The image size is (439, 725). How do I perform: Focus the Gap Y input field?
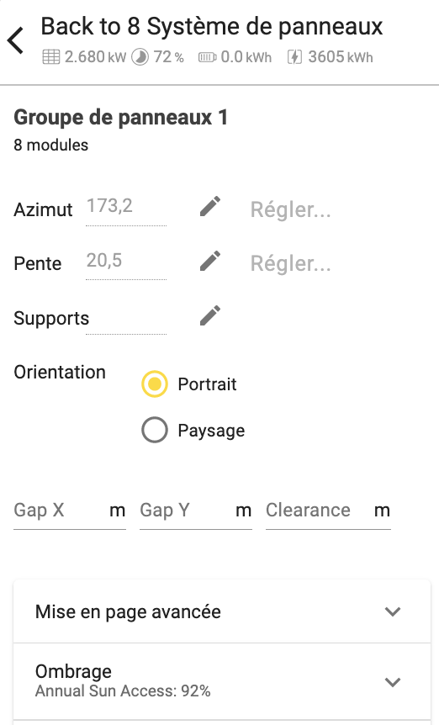click(196, 511)
